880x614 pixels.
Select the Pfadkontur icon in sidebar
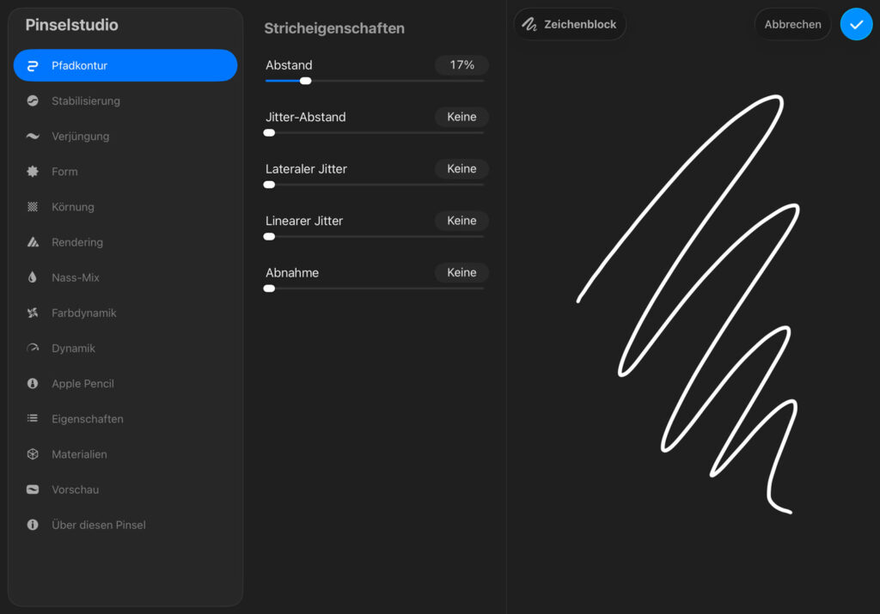(33, 65)
